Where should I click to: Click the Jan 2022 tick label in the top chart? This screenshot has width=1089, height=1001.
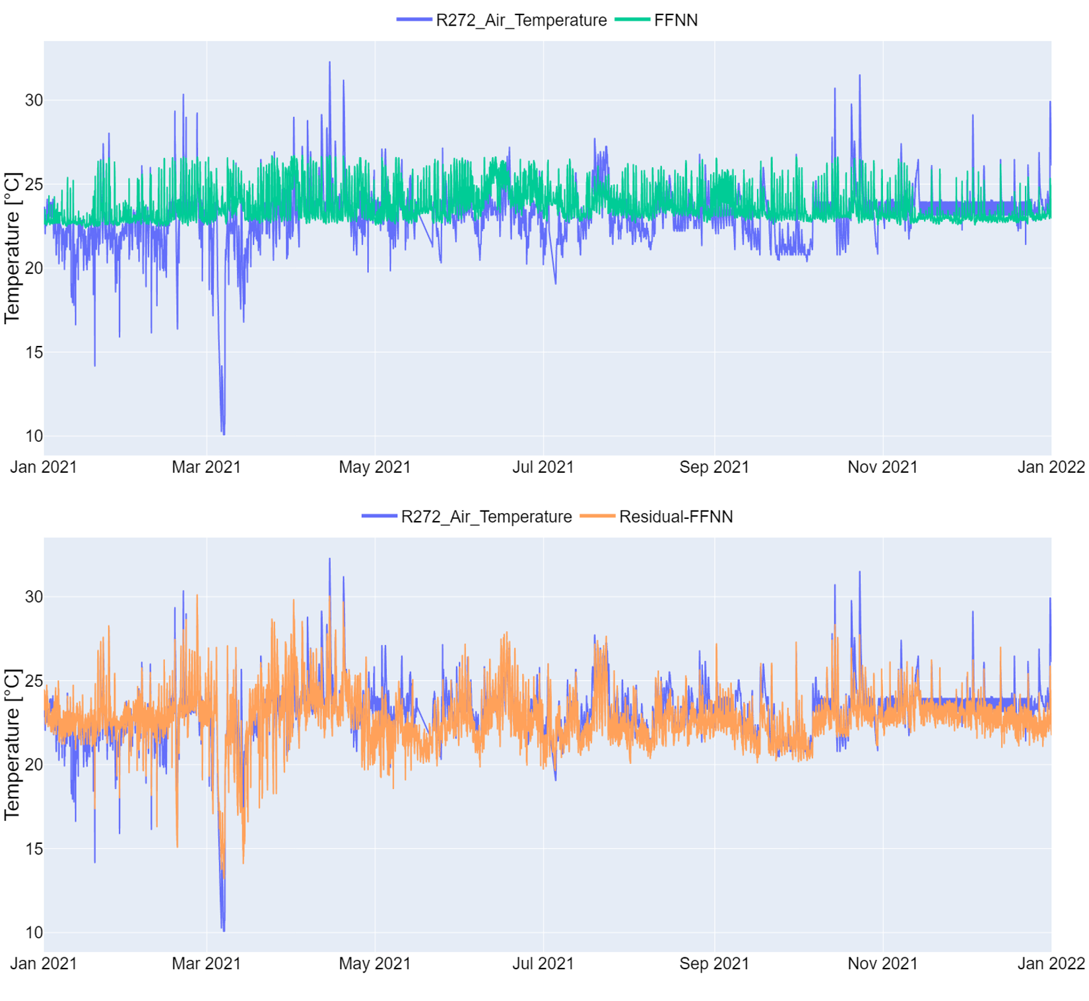click(x=1051, y=467)
